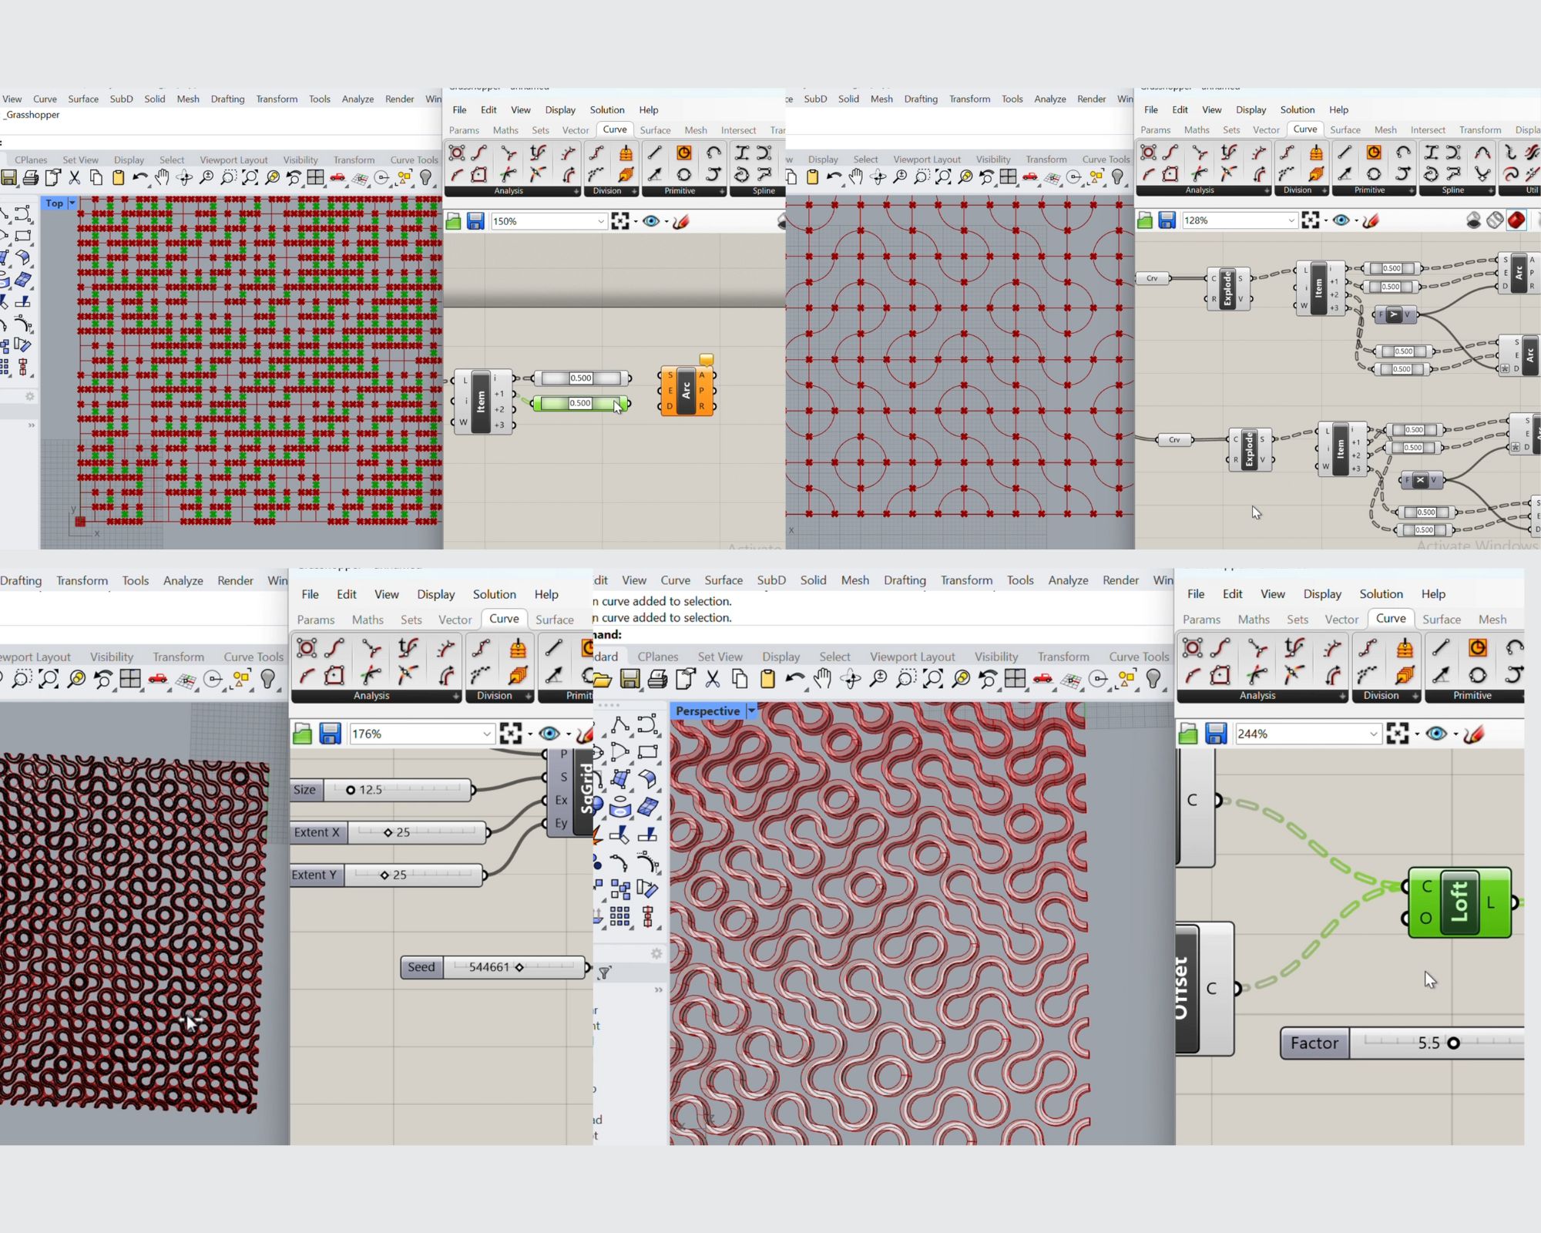1541x1233 pixels.
Task: Click the lightbulb icon in the Perspective Rhino toolbar
Action: click(x=1153, y=679)
